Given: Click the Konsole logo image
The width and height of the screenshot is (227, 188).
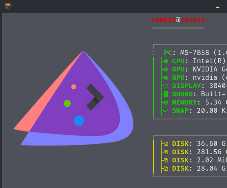Looking at the screenshot, I should [x=73, y=98].
